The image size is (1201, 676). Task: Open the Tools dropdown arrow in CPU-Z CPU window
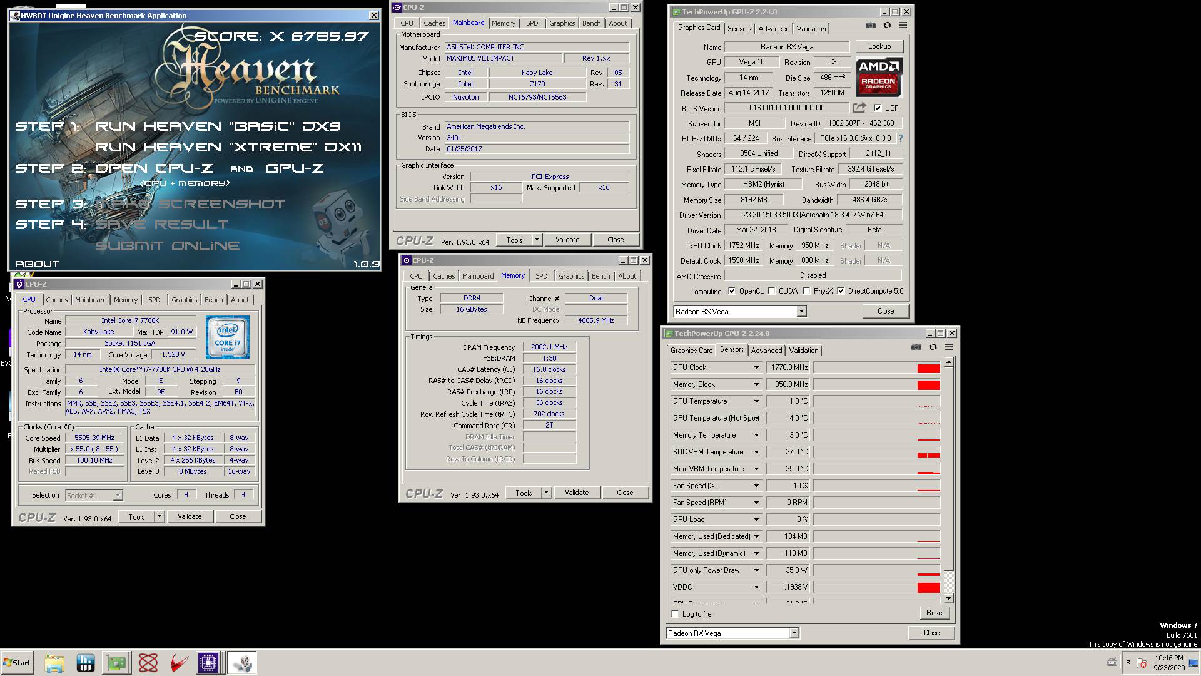pos(159,516)
